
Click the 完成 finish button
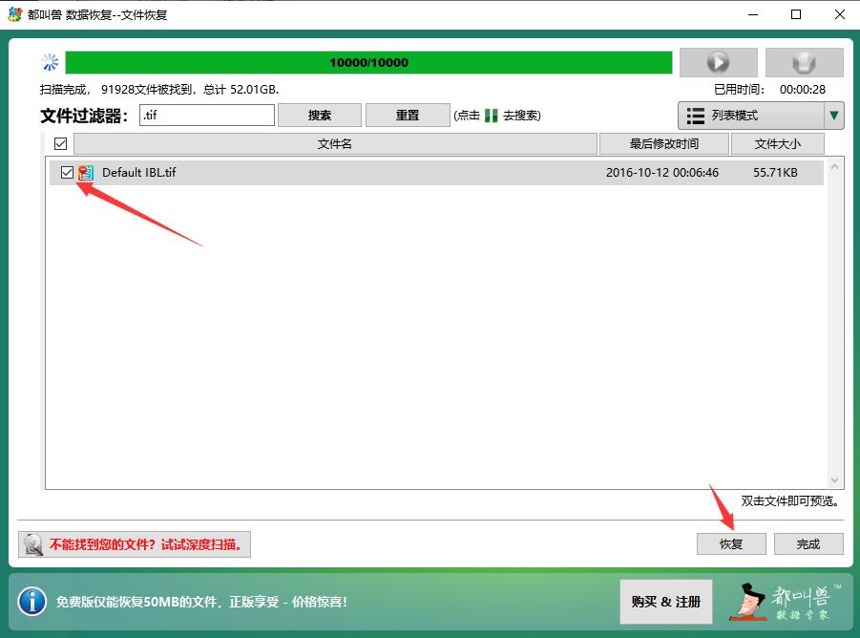tap(808, 543)
